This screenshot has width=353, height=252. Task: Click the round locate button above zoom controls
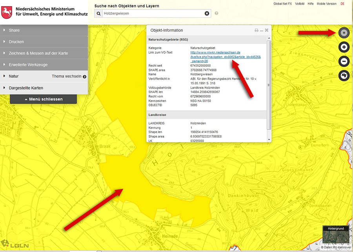[x=344, y=33]
